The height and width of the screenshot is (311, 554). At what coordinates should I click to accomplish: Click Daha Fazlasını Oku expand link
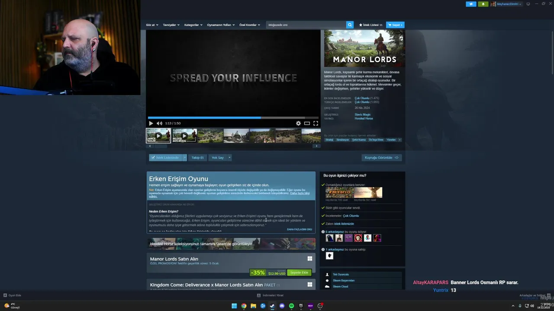point(300,229)
